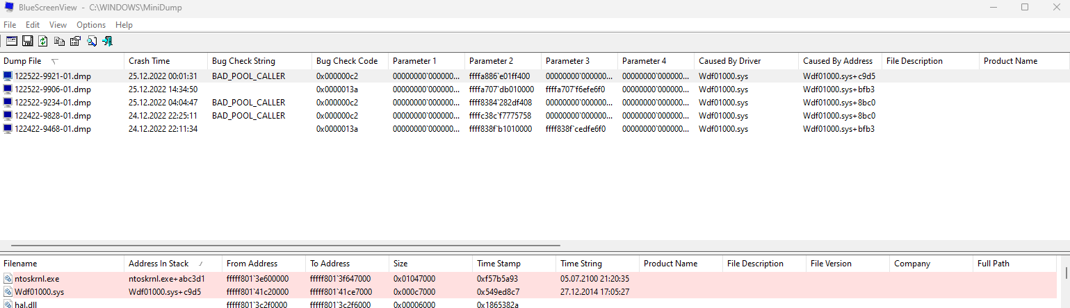Open Advanced Options from the toolbar
This screenshot has width=1070, height=308.
click(x=12, y=42)
